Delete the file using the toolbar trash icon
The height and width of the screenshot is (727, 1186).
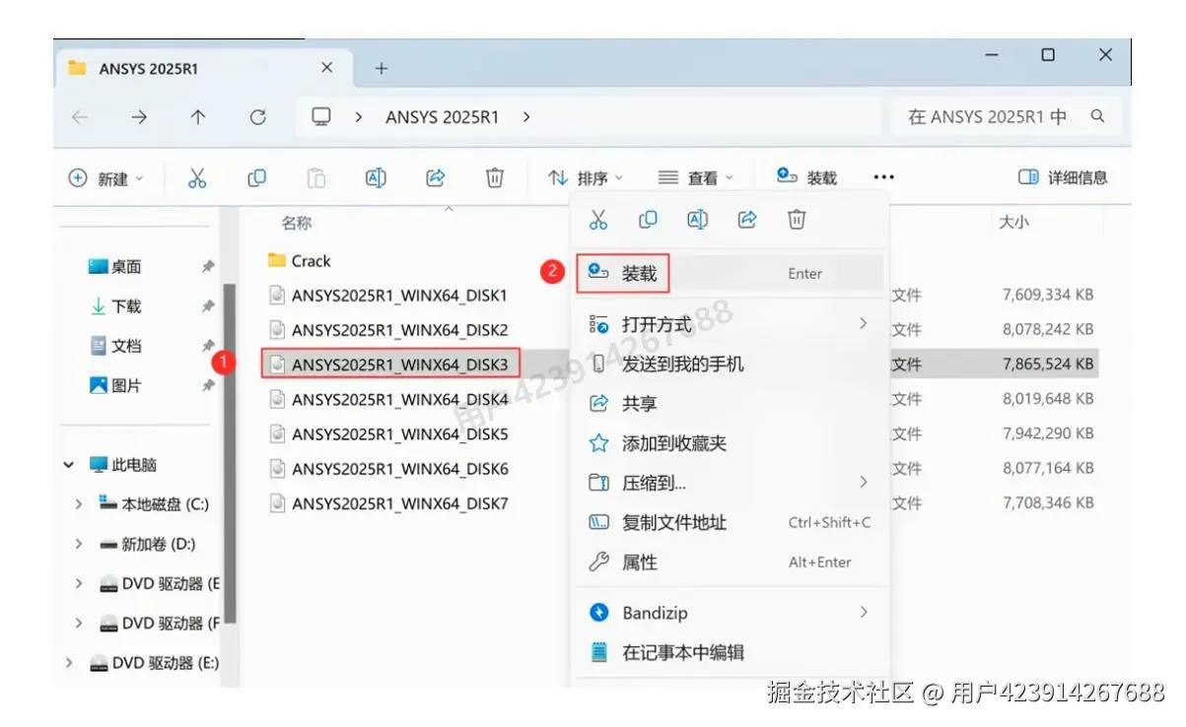494,177
